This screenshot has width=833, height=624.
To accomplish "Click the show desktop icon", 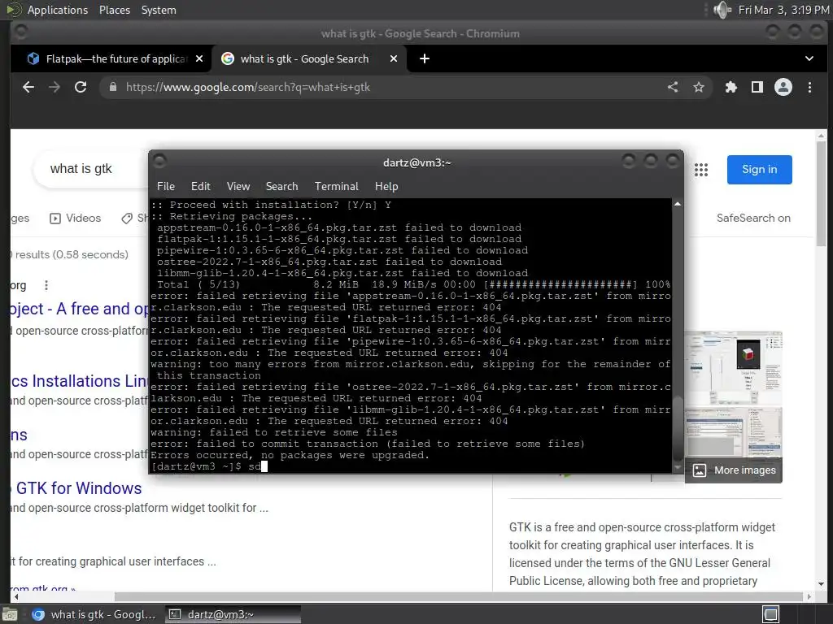I will [x=9, y=614].
